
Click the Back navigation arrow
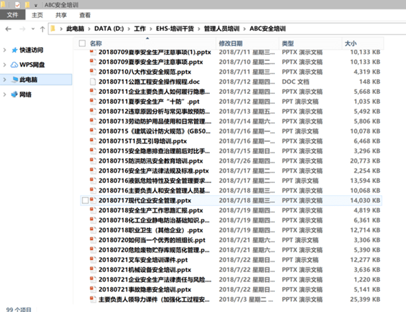pyautogui.click(x=7, y=29)
